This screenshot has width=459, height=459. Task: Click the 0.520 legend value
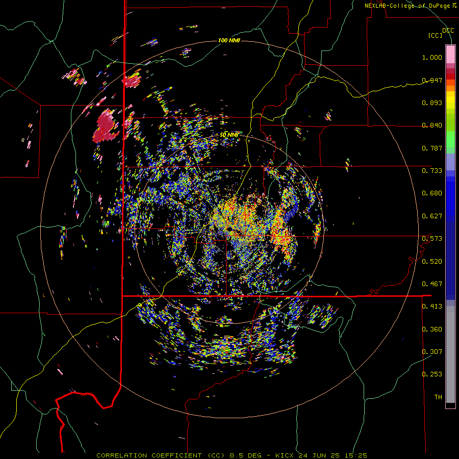point(432,261)
